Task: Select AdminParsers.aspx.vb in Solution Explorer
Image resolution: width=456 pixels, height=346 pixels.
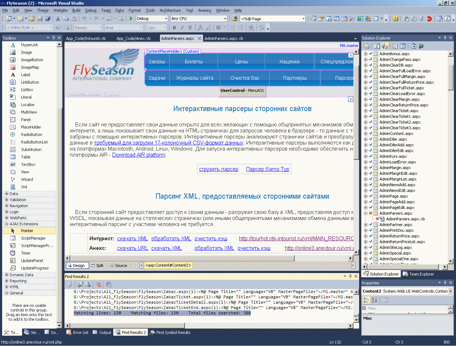Action: (405, 219)
